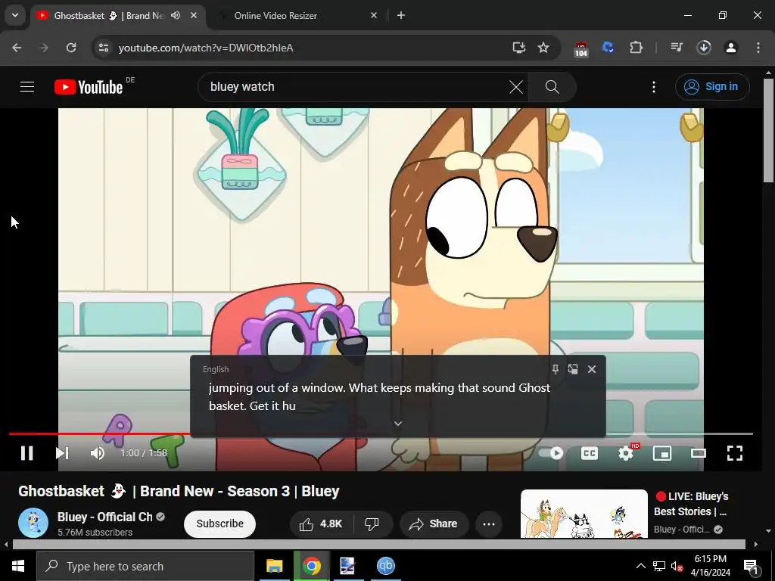Open the YouTube guide hamburger menu
The image size is (775, 581).
click(27, 87)
